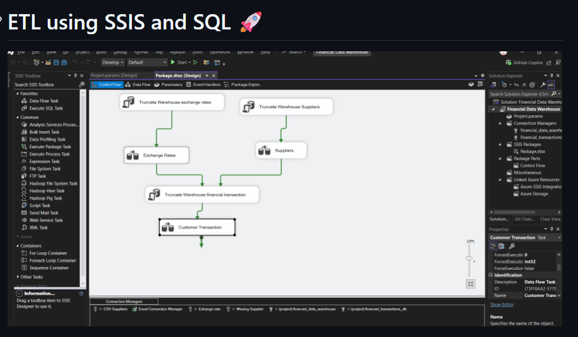Switch to the Data Flow designer tab

tap(138, 84)
